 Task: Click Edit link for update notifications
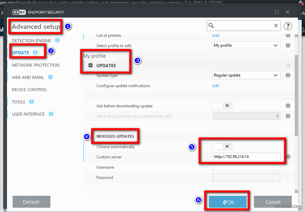[216, 86]
